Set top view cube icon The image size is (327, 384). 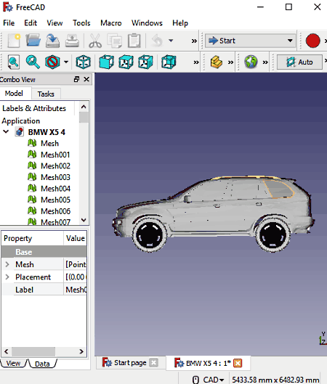click(x=126, y=62)
